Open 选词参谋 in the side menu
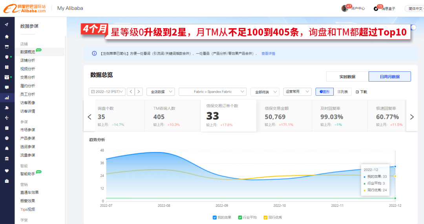 27,147
